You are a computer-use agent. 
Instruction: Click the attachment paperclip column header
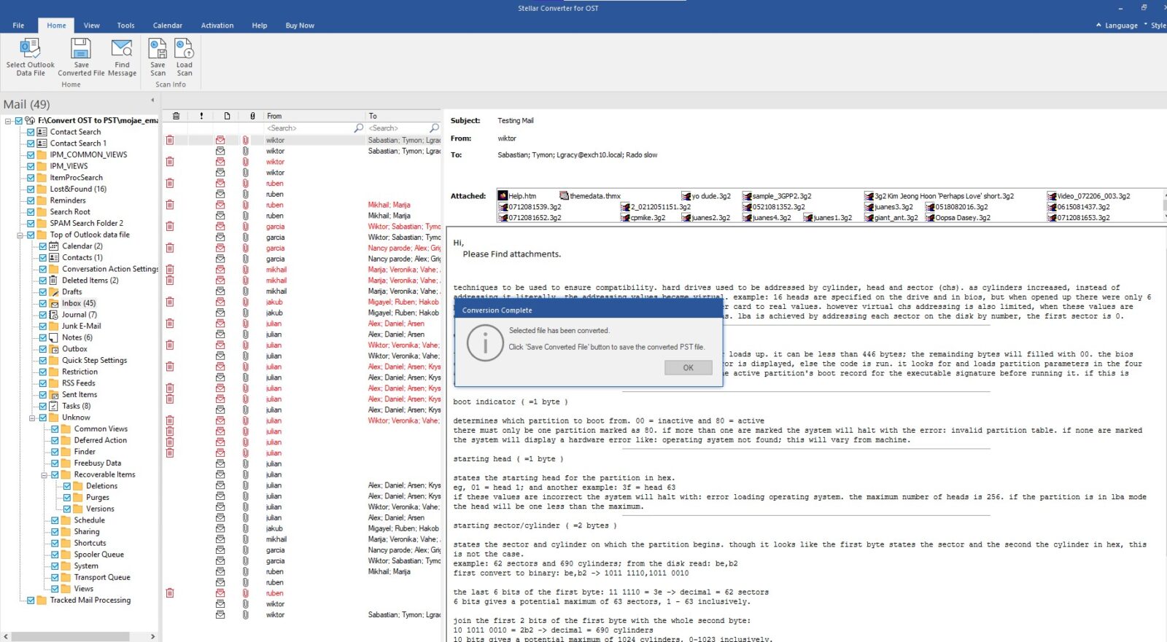252,116
